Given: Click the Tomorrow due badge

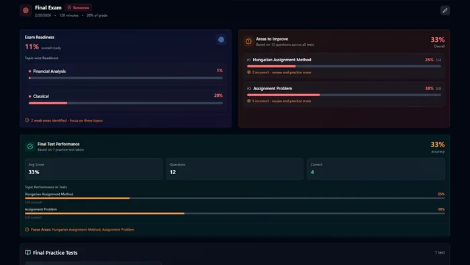Looking at the screenshot, I should 79,7.
